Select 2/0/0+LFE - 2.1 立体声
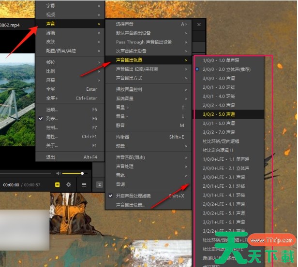 click(x=229, y=168)
